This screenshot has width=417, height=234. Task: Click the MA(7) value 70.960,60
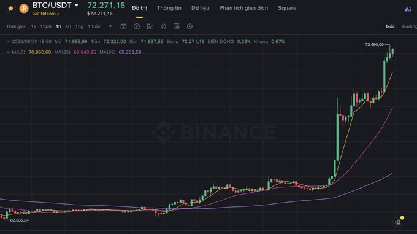click(x=40, y=52)
